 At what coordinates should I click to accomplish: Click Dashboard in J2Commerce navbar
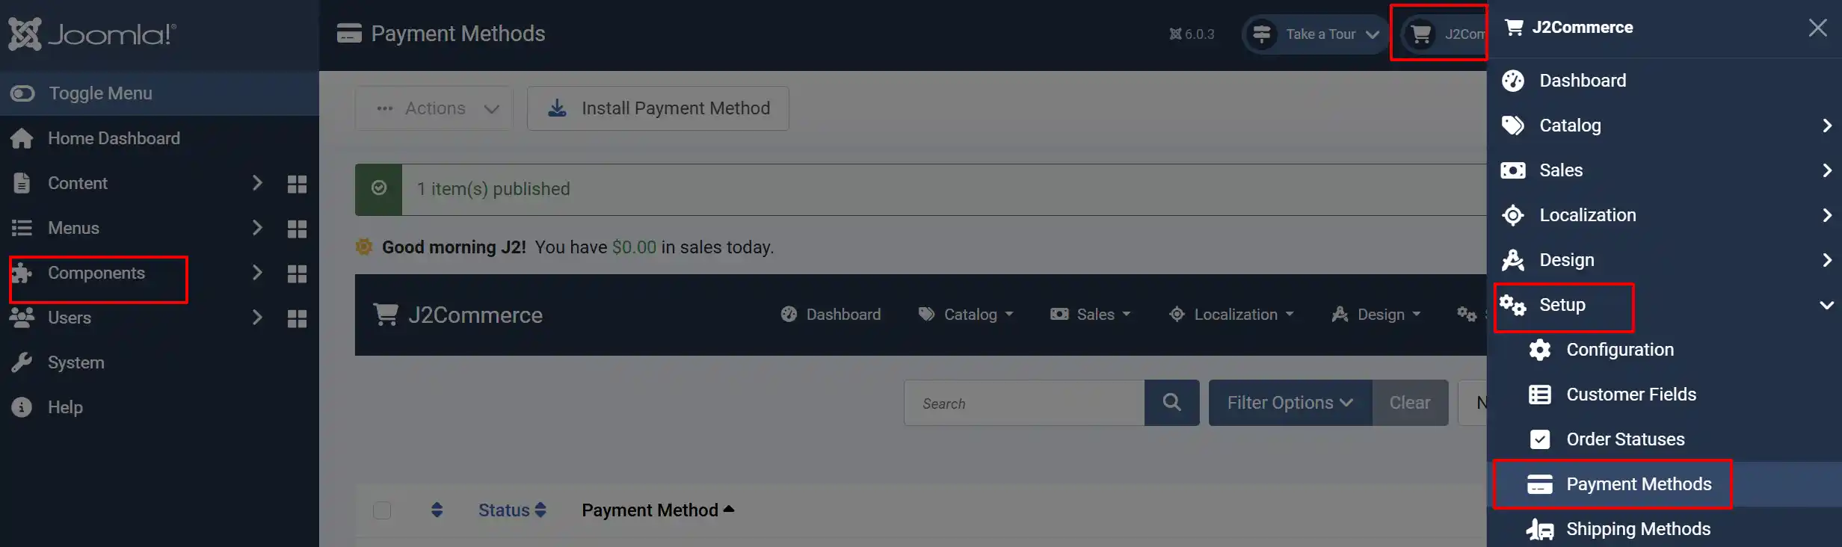pos(831,315)
